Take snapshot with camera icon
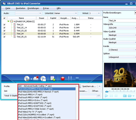136x120 pixels. pos(125,96)
